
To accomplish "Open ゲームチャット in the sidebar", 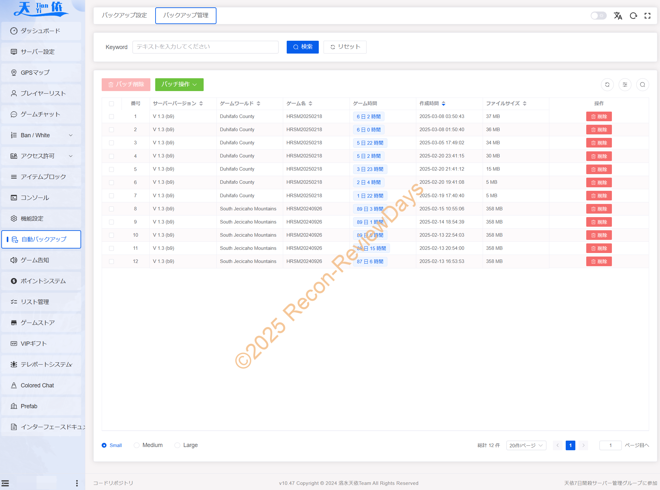I will tap(41, 114).
